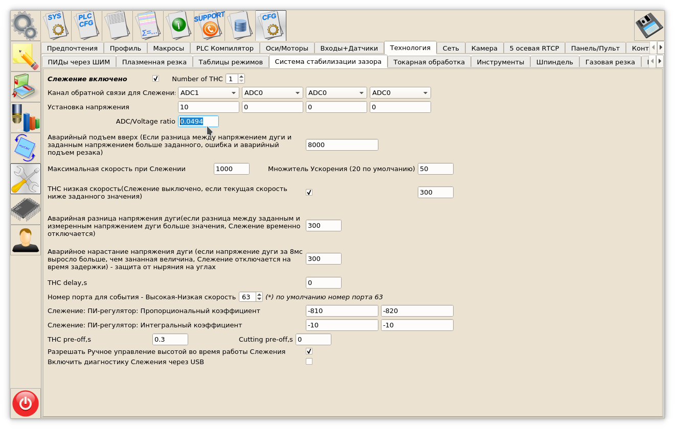
Task: Open the SUPPORT phone icon
Action: coord(210,26)
